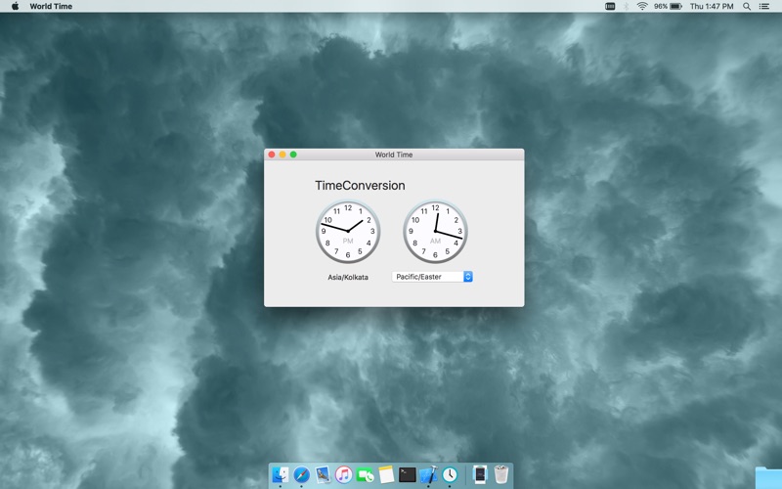This screenshot has height=489, width=782.
Task: Open Notes app in the dock
Action: pyautogui.click(x=386, y=474)
